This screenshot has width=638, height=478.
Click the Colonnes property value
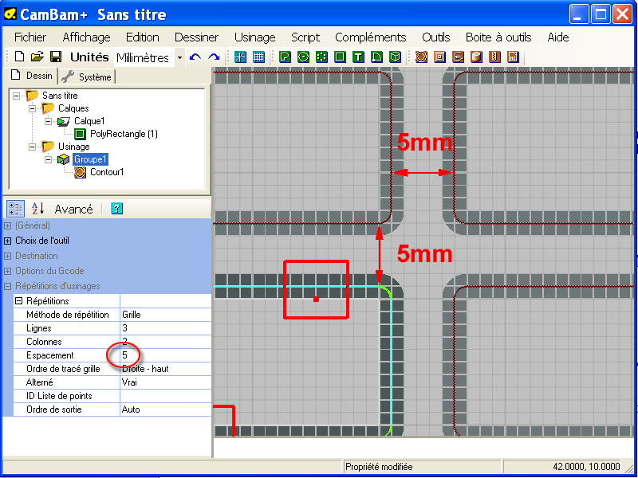pyautogui.click(x=166, y=342)
